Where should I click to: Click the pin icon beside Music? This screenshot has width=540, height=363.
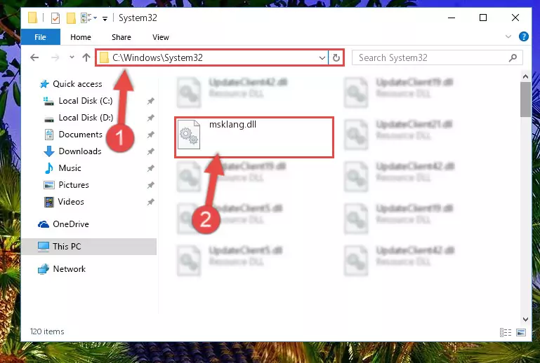[x=150, y=168]
